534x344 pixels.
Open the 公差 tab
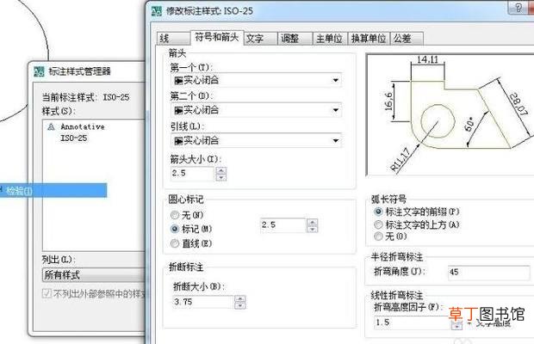point(407,39)
